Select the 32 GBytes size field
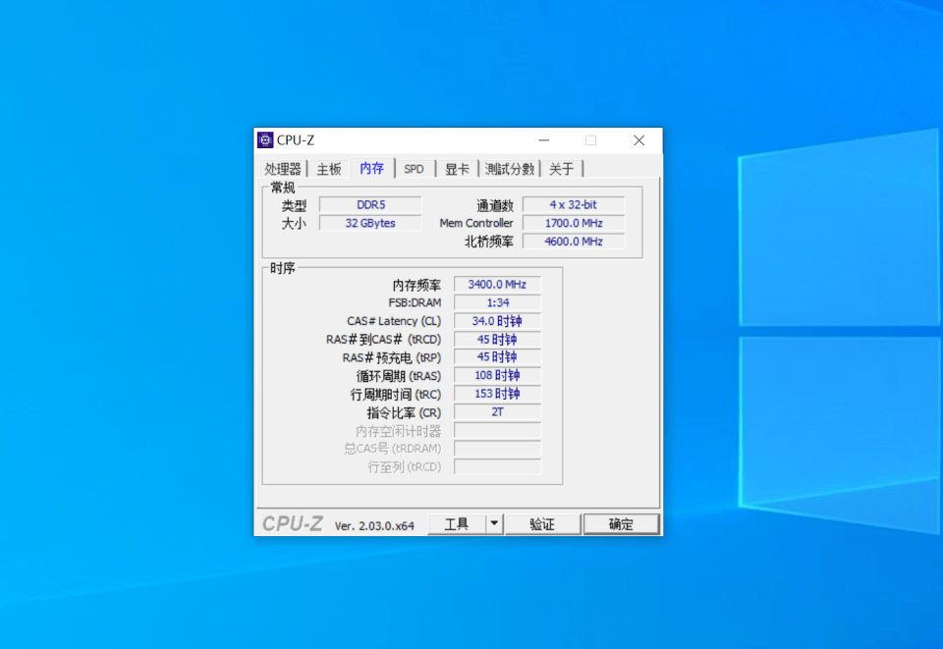Image resolution: width=943 pixels, height=649 pixels. pyautogui.click(x=370, y=223)
